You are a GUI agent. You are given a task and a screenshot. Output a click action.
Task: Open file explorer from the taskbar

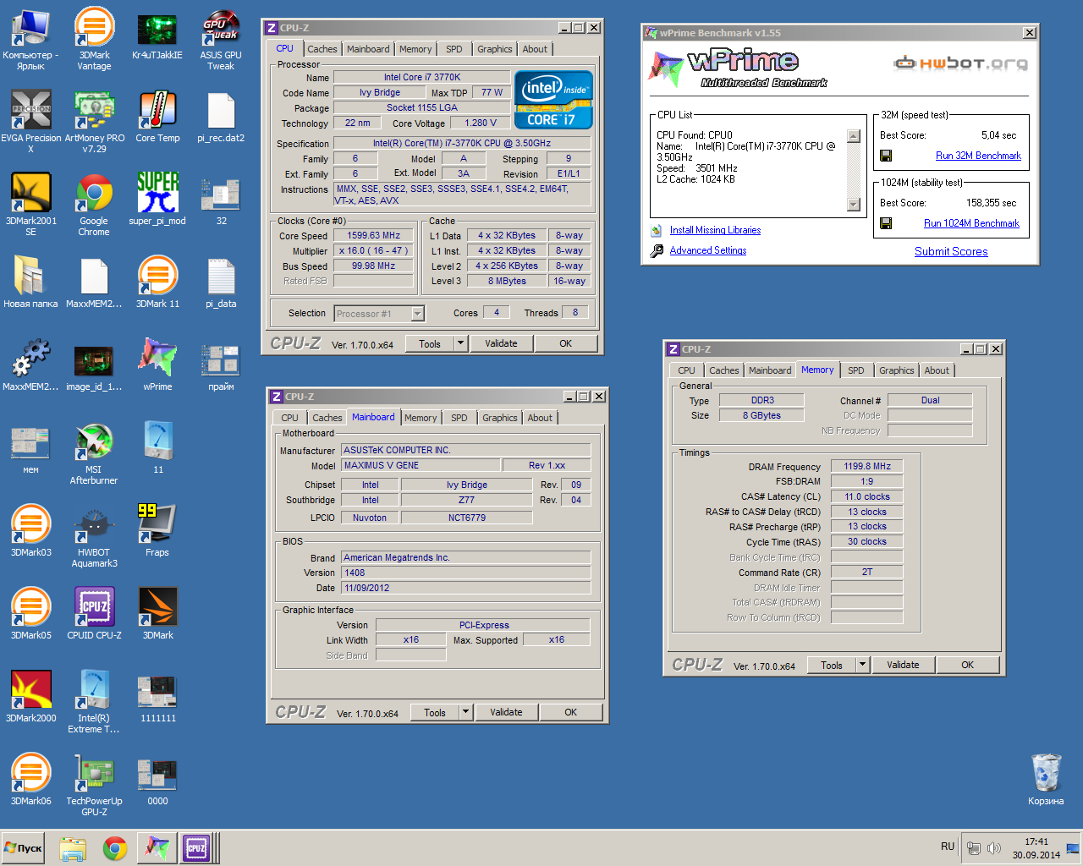[x=73, y=848]
